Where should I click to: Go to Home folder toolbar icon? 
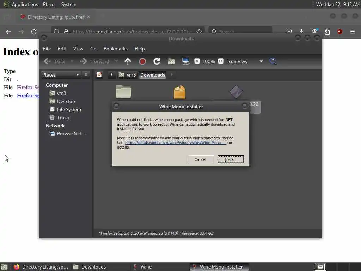coord(171,61)
